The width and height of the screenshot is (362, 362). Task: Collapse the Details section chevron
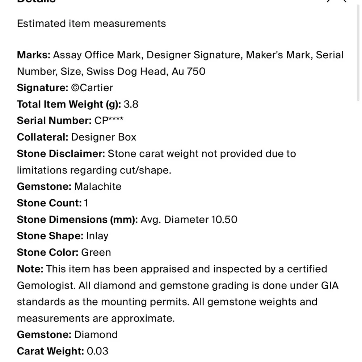click(x=337, y=1)
